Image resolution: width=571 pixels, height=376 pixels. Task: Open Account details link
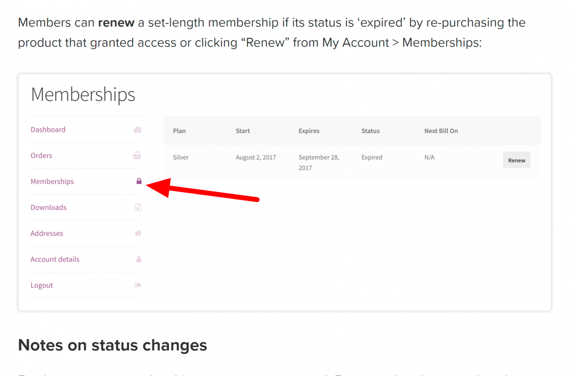point(55,259)
